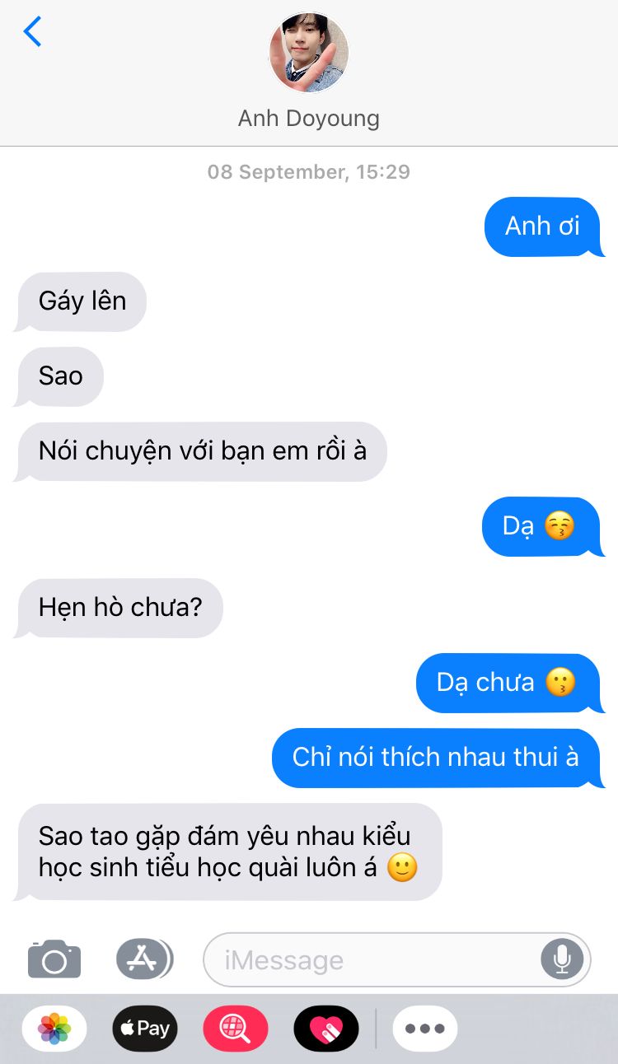Open contact details for Anh Doyoung
The image size is (618, 1064).
click(309, 119)
